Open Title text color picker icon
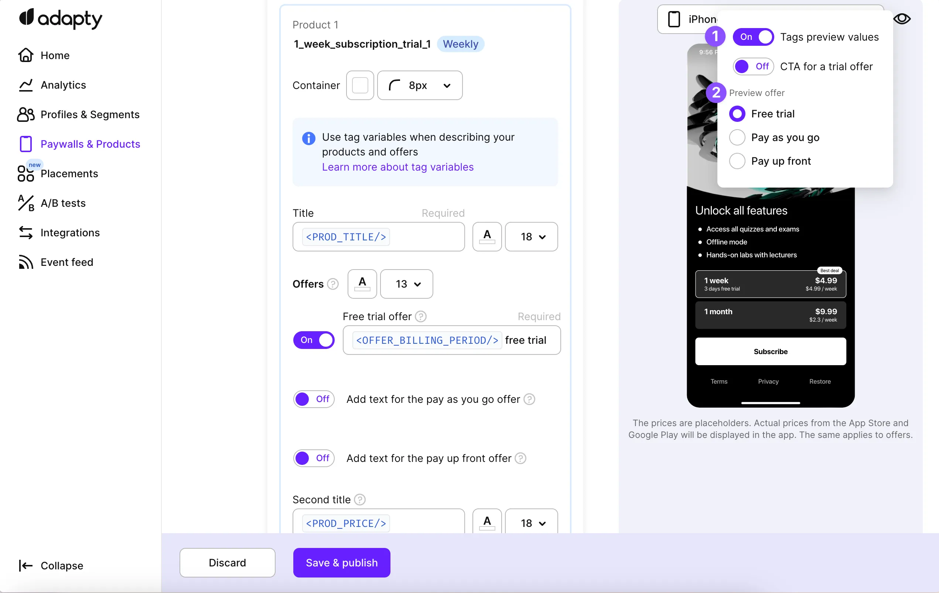Image resolution: width=939 pixels, height=593 pixels. 486,237
